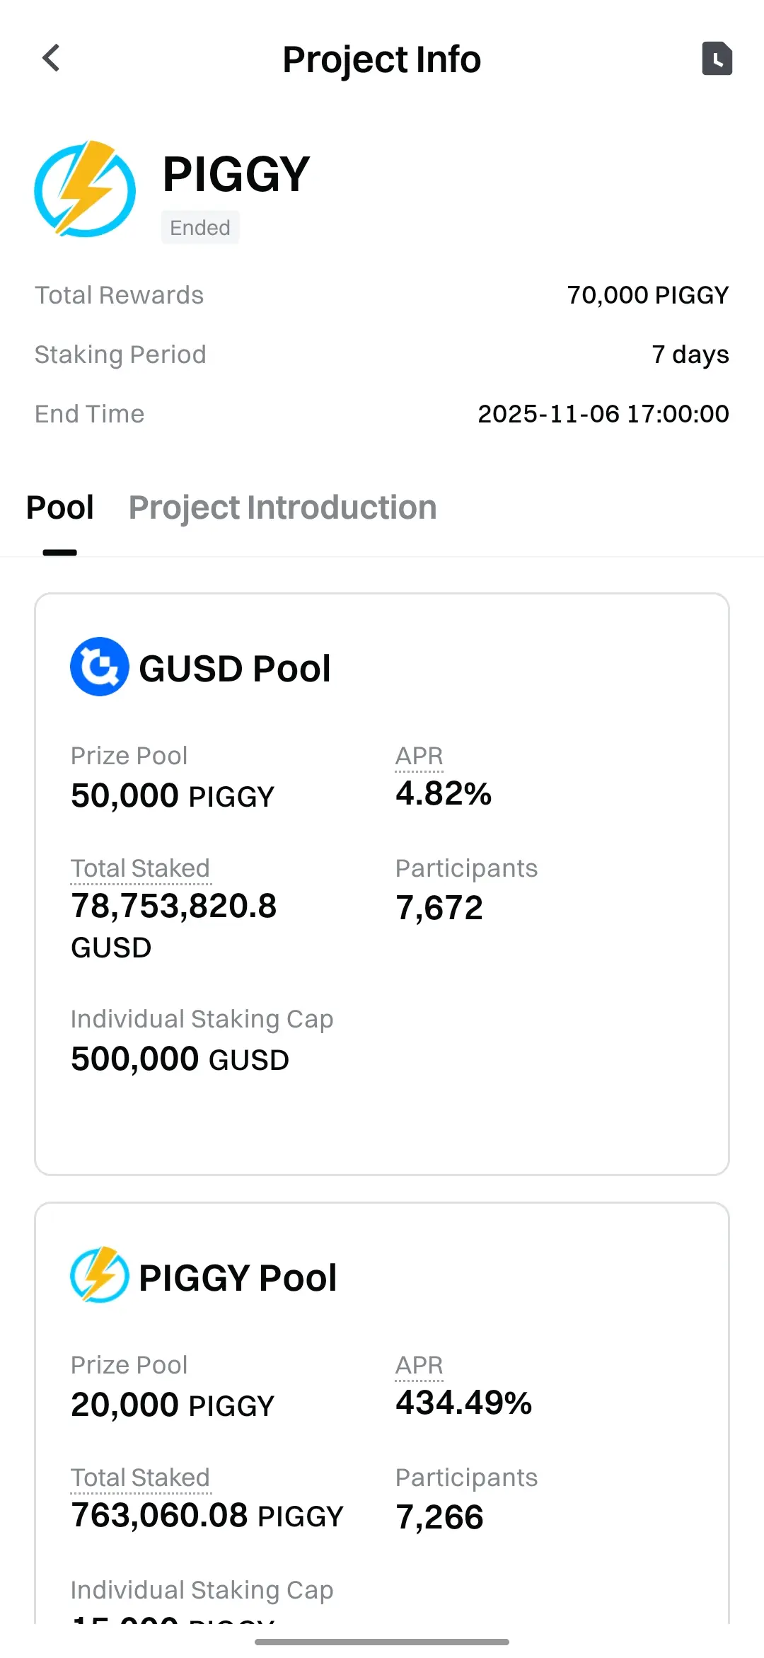Tap Total Staked label in GUSD Pool
The image size is (764, 1658).
[x=140, y=868]
